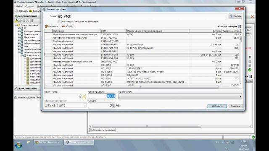
Task: Click the grid icon in Представление toolbar
Action: pos(31,21)
